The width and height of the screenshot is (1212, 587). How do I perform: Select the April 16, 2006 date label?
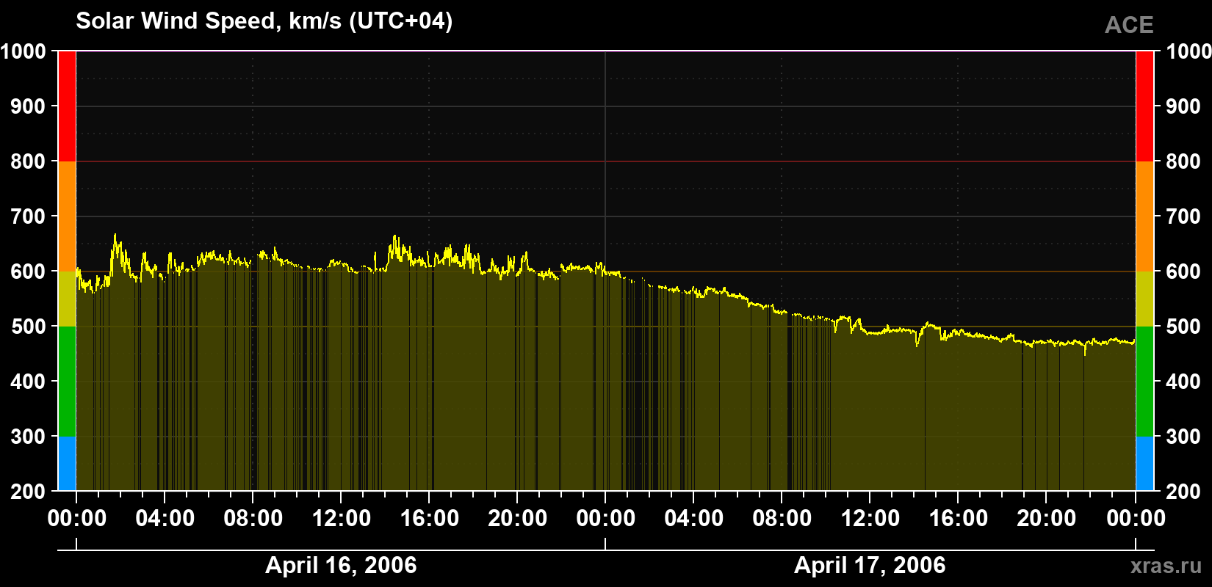[x=341, y=565]
